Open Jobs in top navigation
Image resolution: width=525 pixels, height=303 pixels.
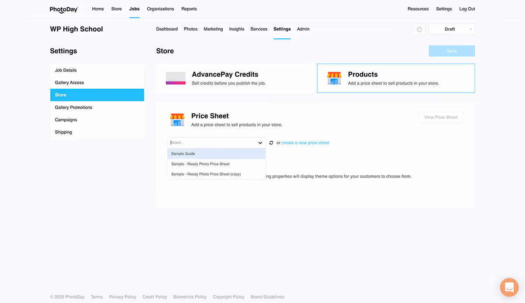click(x=134, y=9)
